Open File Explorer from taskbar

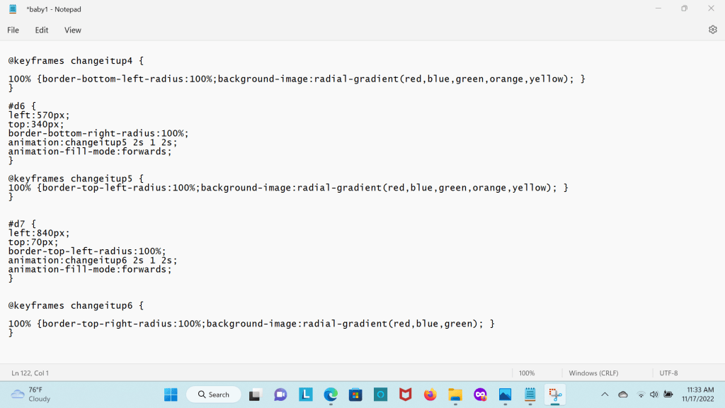click(455, 395)
